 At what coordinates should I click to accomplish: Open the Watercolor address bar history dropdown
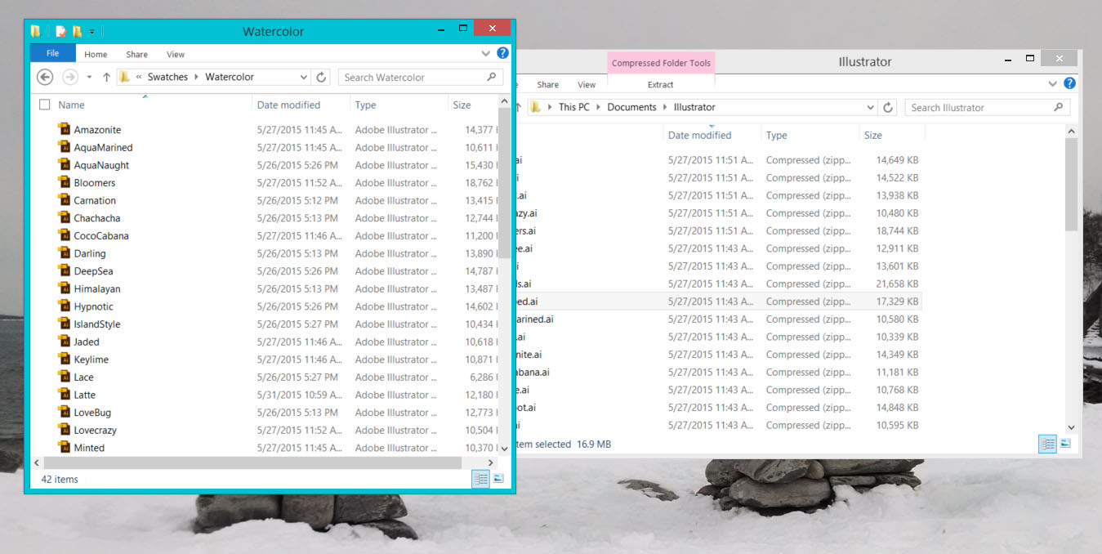(303, 77)
